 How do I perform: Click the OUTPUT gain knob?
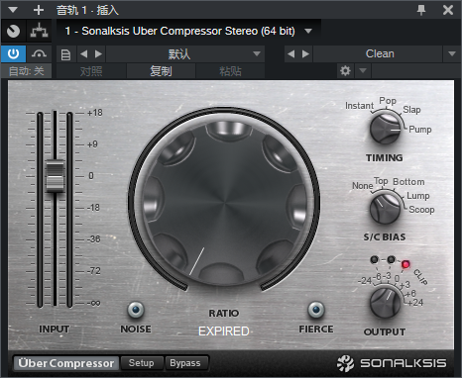[x=386, y=303]
